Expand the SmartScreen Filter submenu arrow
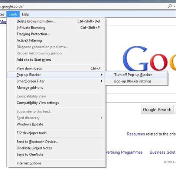 pos(101,81)
